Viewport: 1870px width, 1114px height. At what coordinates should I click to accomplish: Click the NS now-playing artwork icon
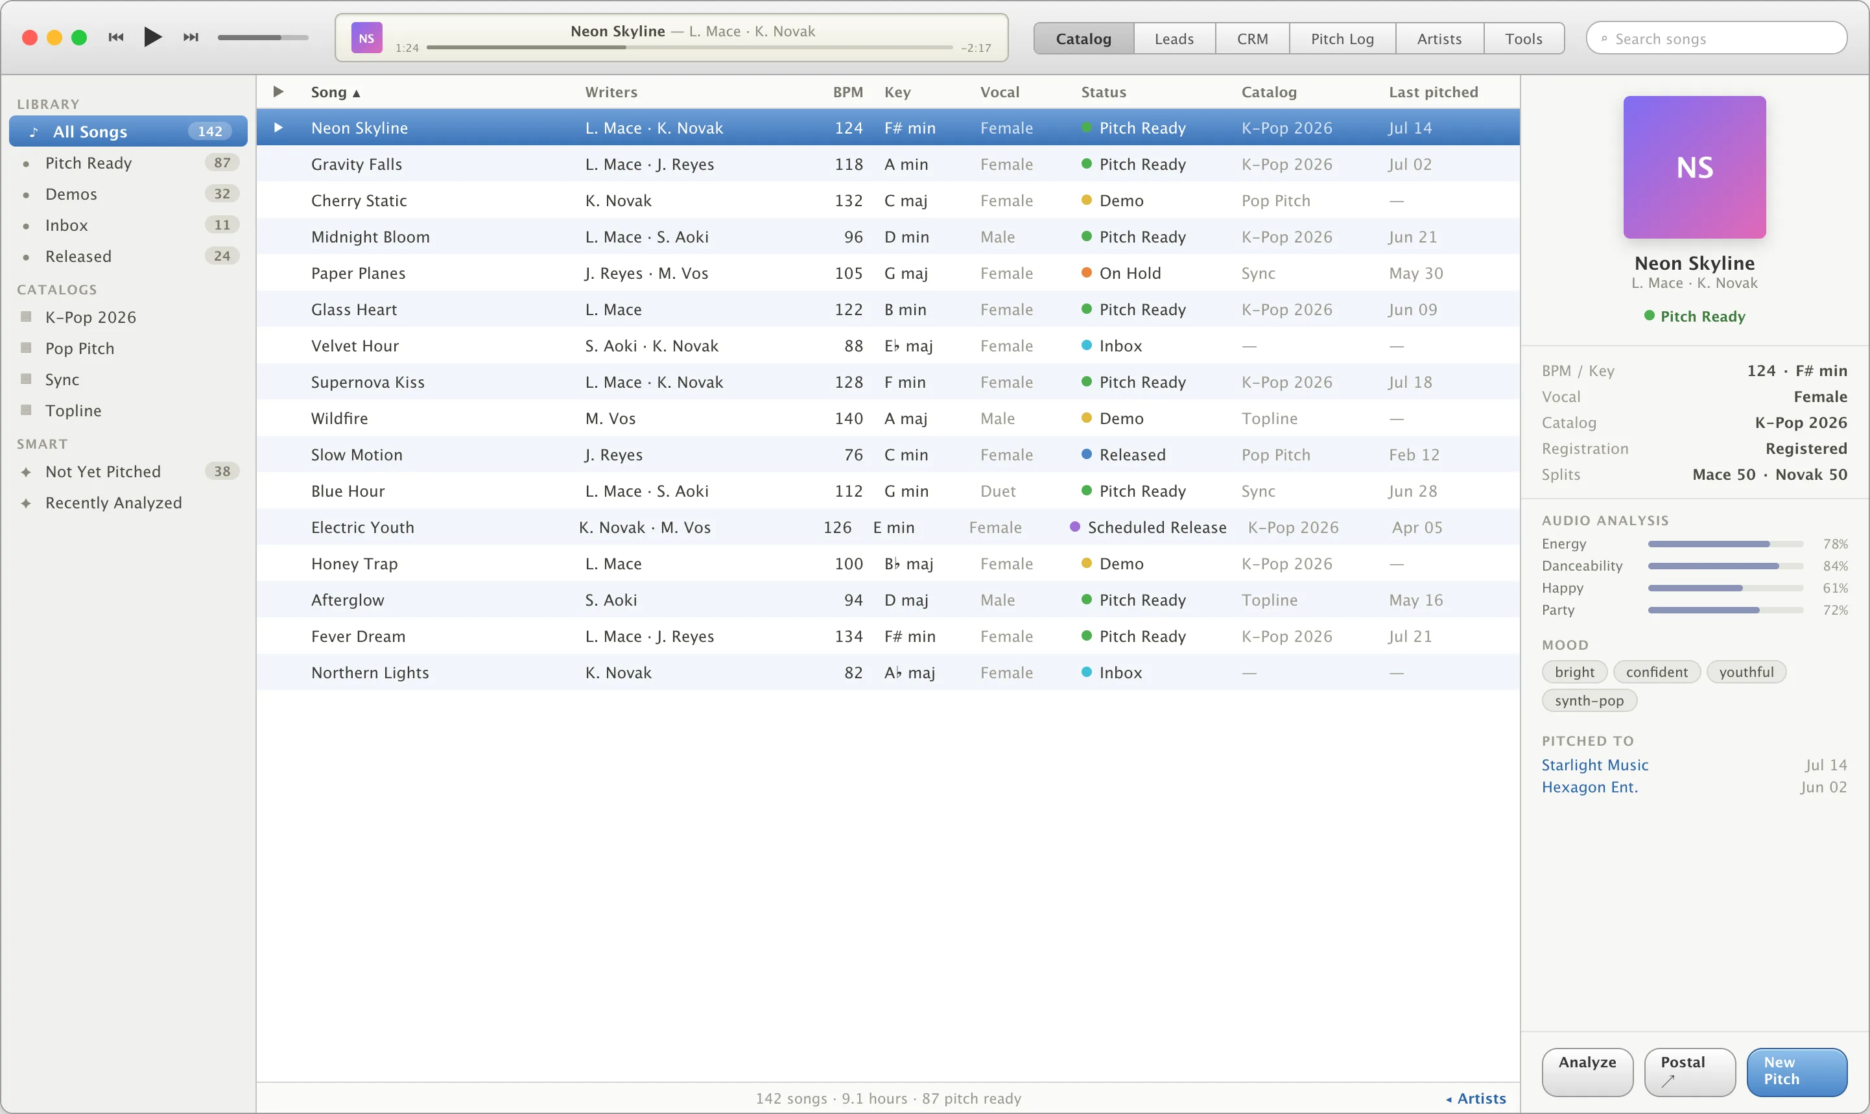366,38
